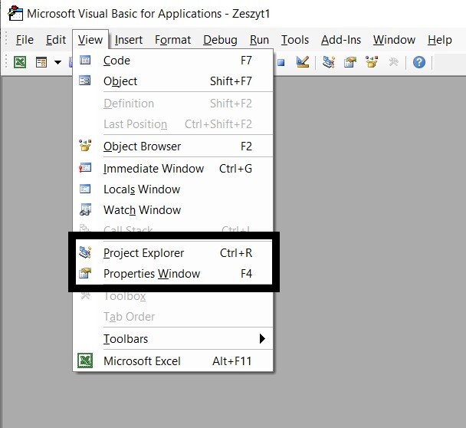Viewport: 466px width, 428px height.
Task: Show the Locals Window
Action: [173, 189]
